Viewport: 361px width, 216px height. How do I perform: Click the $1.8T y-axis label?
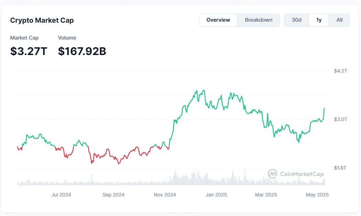[340, 168]
